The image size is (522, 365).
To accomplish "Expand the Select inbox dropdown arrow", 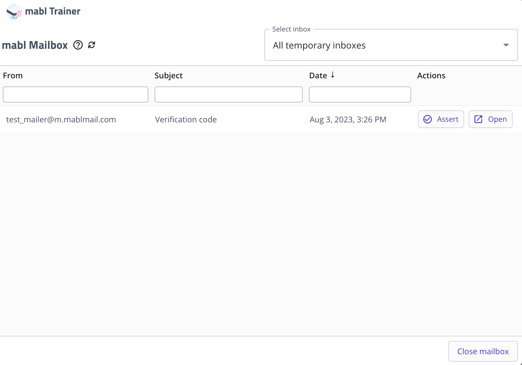I will coord(506,45).
